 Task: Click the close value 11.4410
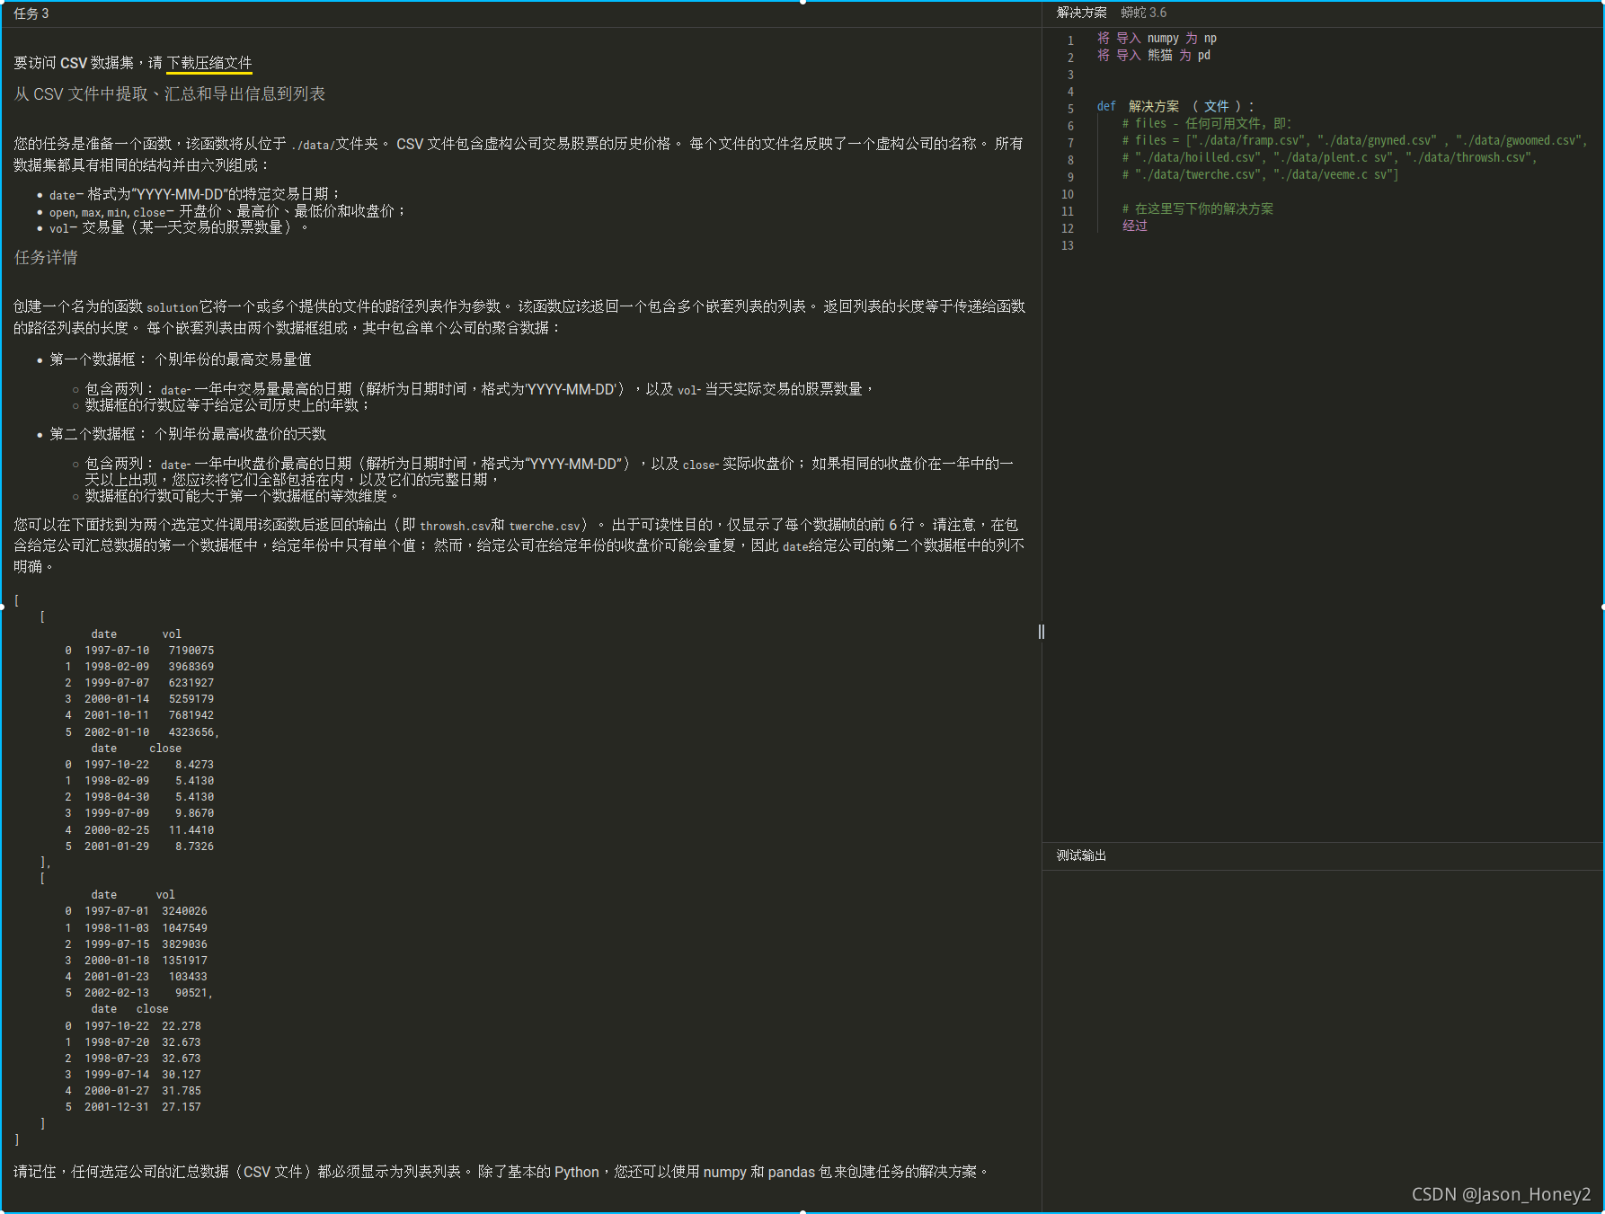coord(191,830)
